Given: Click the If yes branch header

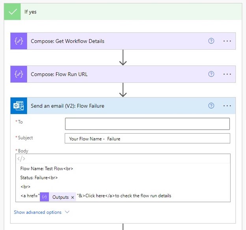Looking at the screenshot, I should (x=123, y=12).
